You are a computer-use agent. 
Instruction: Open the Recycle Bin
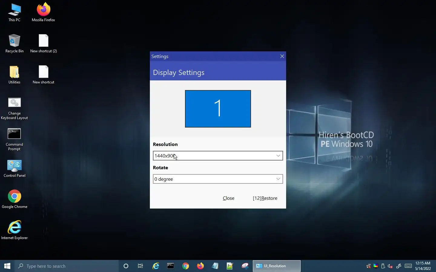14,44
